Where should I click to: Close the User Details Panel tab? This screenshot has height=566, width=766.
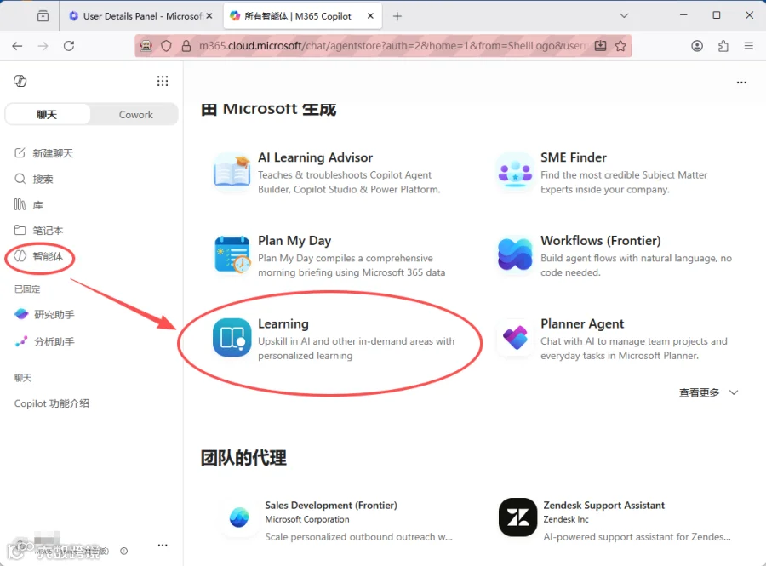click(x=209, y=16)
